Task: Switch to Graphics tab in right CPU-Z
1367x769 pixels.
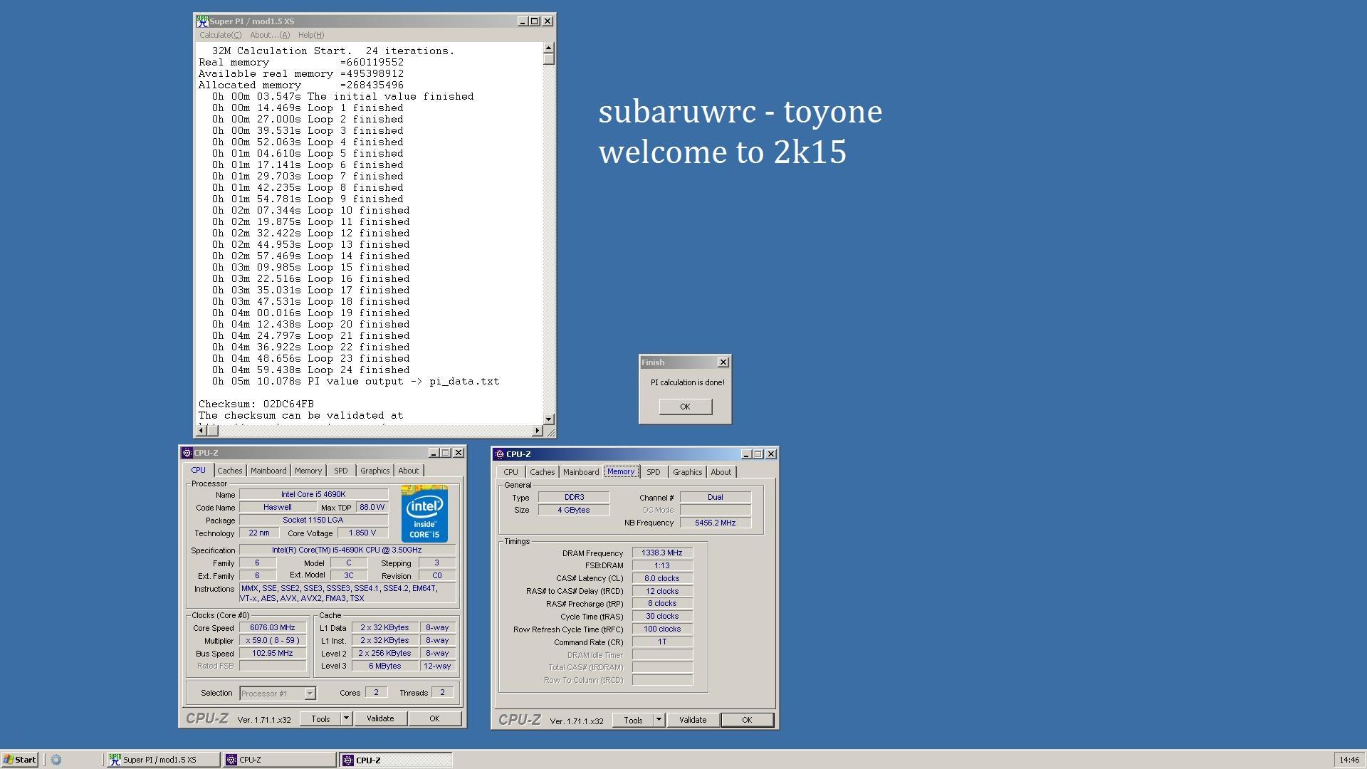Action: (x=687, y=472)
